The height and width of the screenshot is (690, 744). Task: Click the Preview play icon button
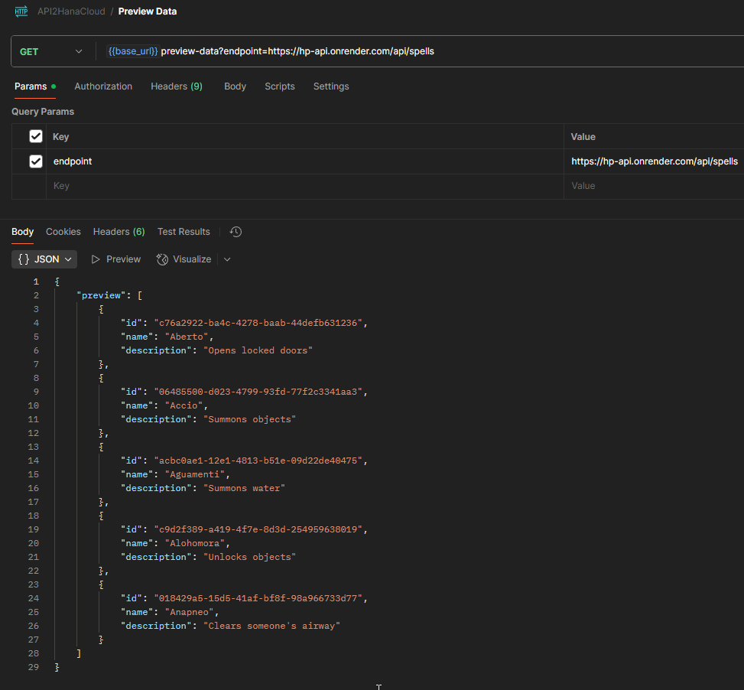[115, 259]
